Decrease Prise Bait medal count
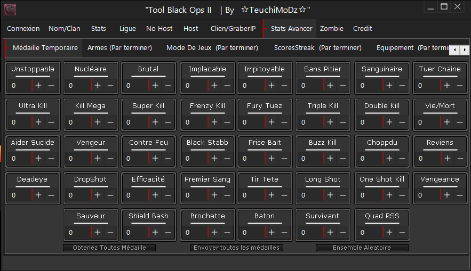Screen dimensions: 471x271 tap(284, 158)
